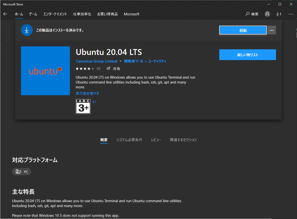Select the PC platform chip
This screenshot has height=219, width=297.
point(21,171)
